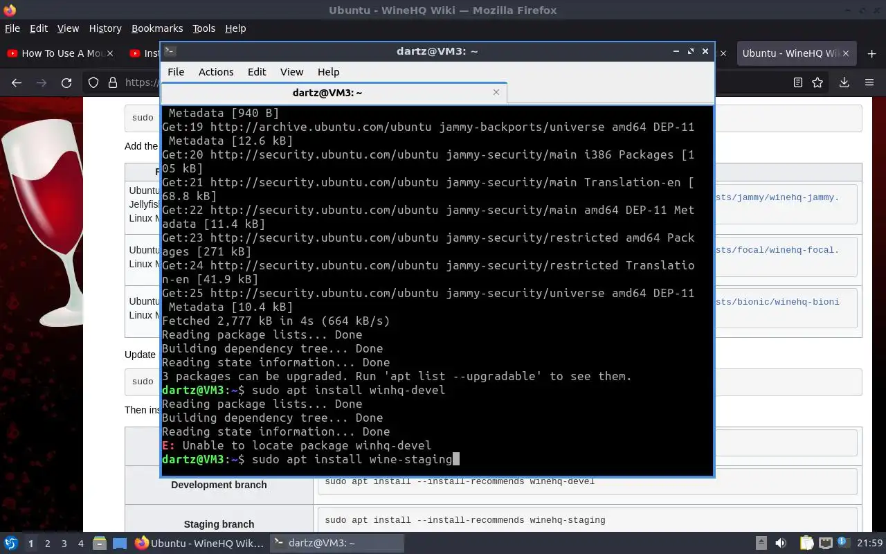Go back with Firefox back arrow
The height and width of the screenshot is (554, 886).
tap(17, 82)
